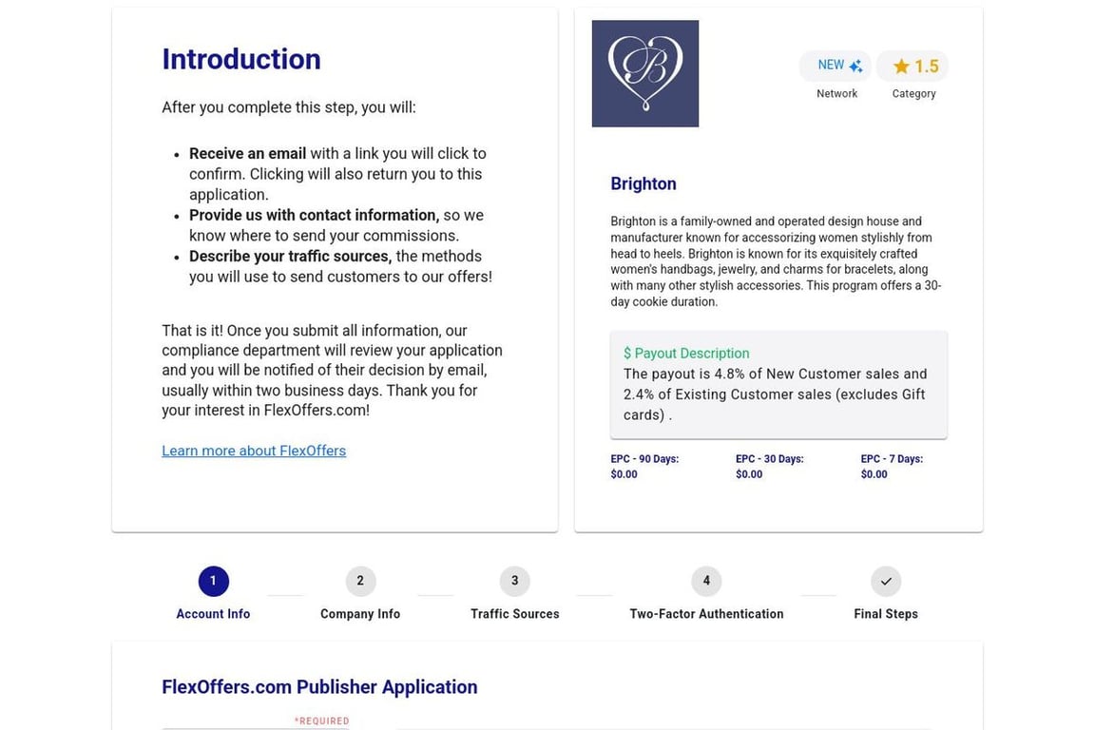1095x730 pixels.
Task: Click the 'Receive an email' bullet text
Action: 247,154
